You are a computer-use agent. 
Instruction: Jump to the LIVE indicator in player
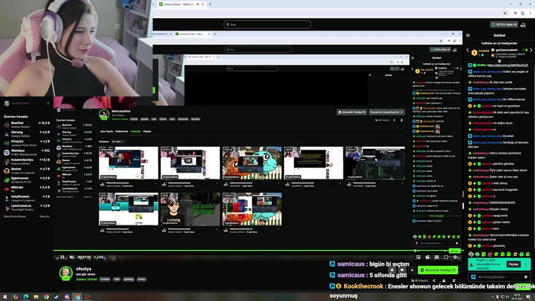(99, 257)
